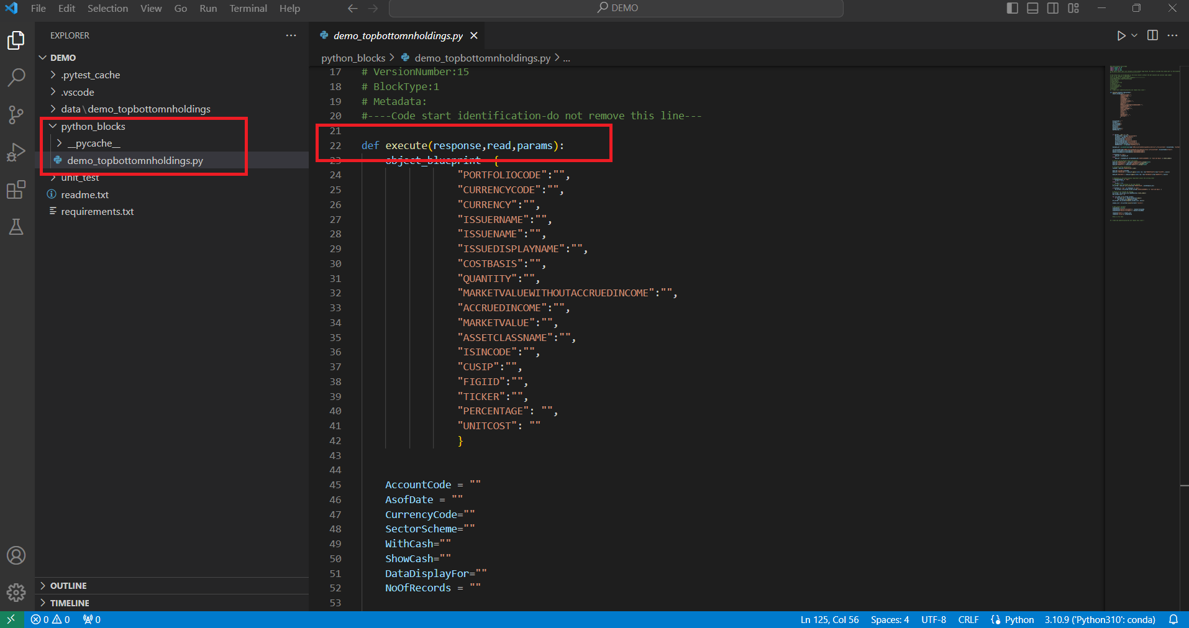The height and width of the screenshot is (628, 1189).
Task: Change indentation via Spaces: 4
Action: [890, 619]
